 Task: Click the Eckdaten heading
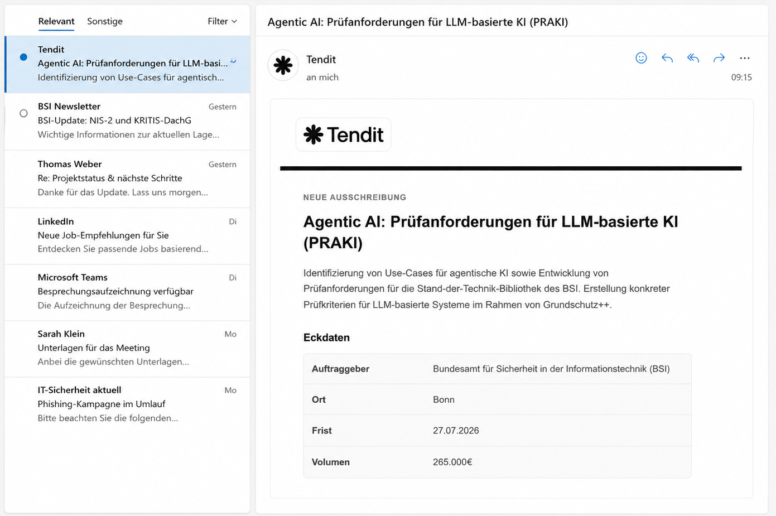[x=326, y=337]
